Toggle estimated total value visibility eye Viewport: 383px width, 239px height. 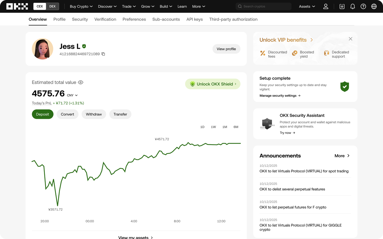[x=80, y=82]
